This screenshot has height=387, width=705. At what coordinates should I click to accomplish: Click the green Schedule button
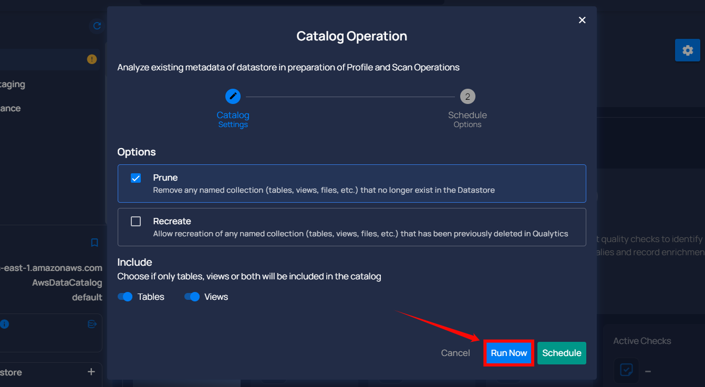pyautogui.click(x=562, y=353)
